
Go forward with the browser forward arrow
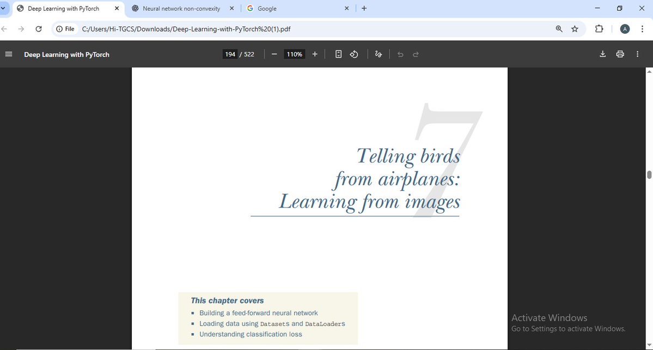pyautogui.click(x=21, y=29)
